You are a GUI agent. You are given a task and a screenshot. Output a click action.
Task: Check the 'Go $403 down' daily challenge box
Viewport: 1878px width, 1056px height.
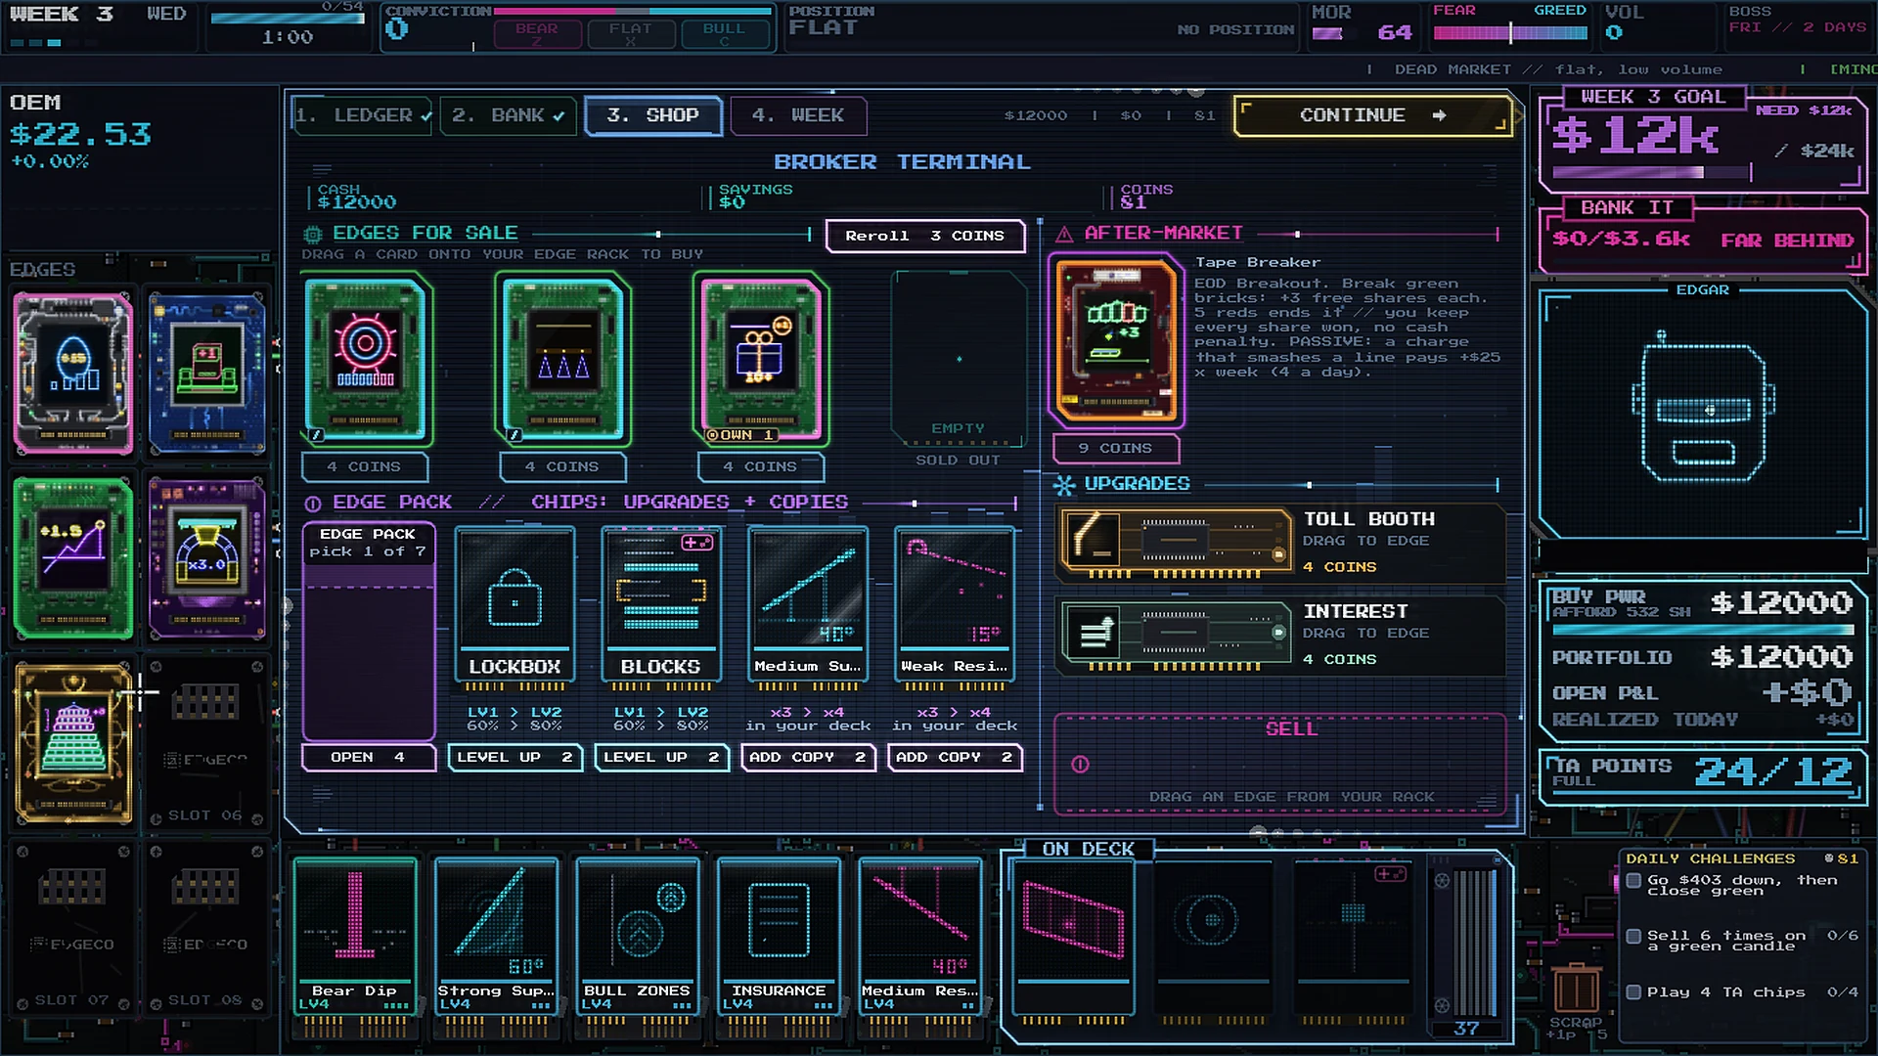(x=1633, y=881)
